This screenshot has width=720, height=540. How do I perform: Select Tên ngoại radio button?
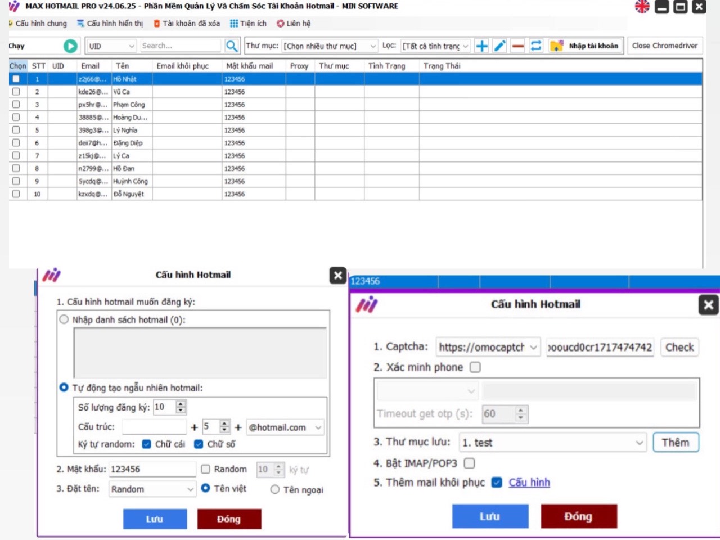(275, 489)
